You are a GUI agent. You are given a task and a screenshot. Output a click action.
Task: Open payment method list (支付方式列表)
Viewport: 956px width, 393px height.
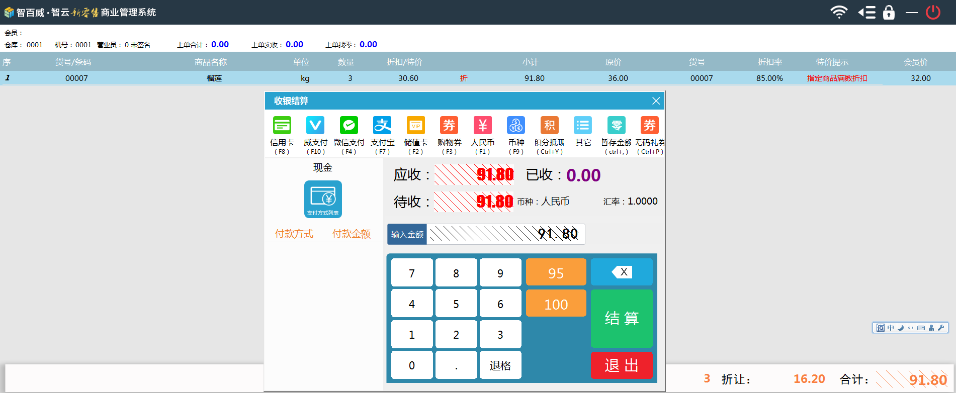[x=323, y=199]
